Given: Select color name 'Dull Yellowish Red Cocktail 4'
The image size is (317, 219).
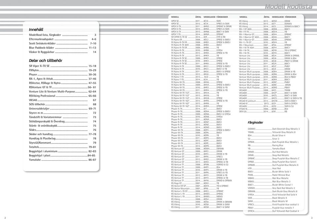Looking at the screenshot, I should pyautogui.click(x=285, y=211).
